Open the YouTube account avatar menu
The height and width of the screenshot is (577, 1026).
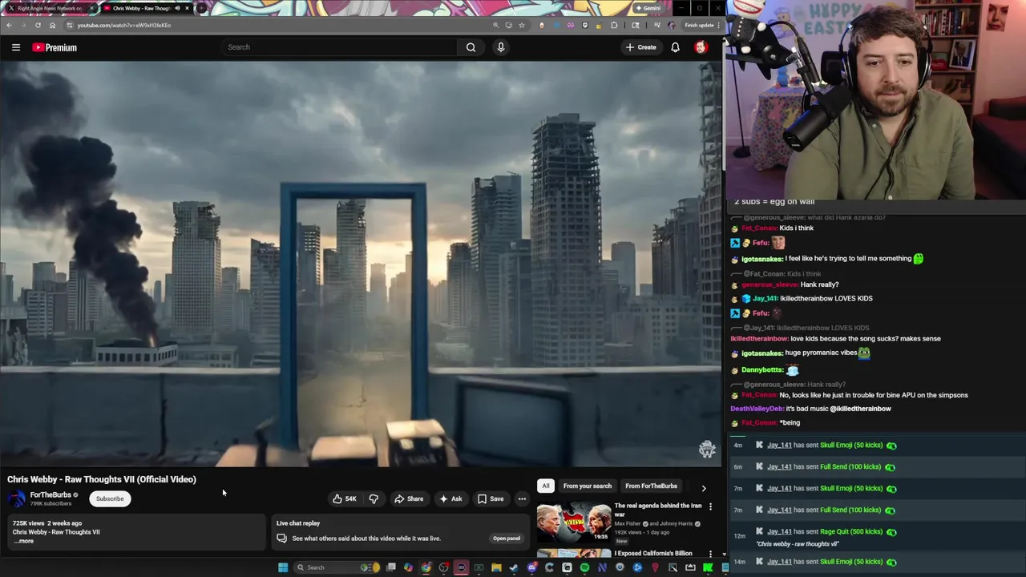tap(701, 47)
